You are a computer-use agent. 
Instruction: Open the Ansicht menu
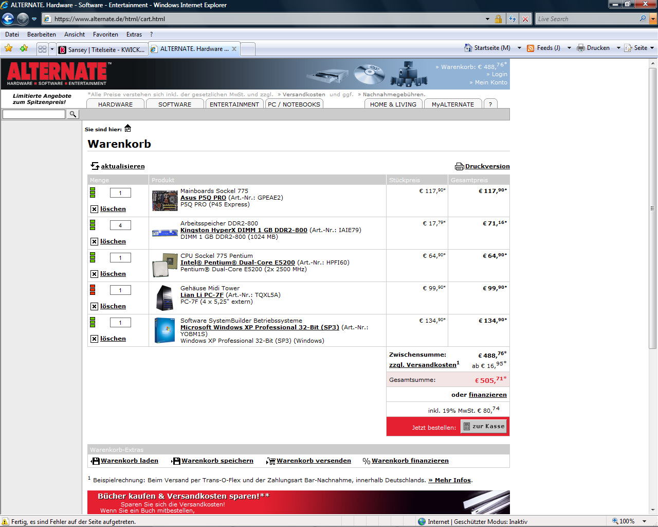tap(75, 34)
